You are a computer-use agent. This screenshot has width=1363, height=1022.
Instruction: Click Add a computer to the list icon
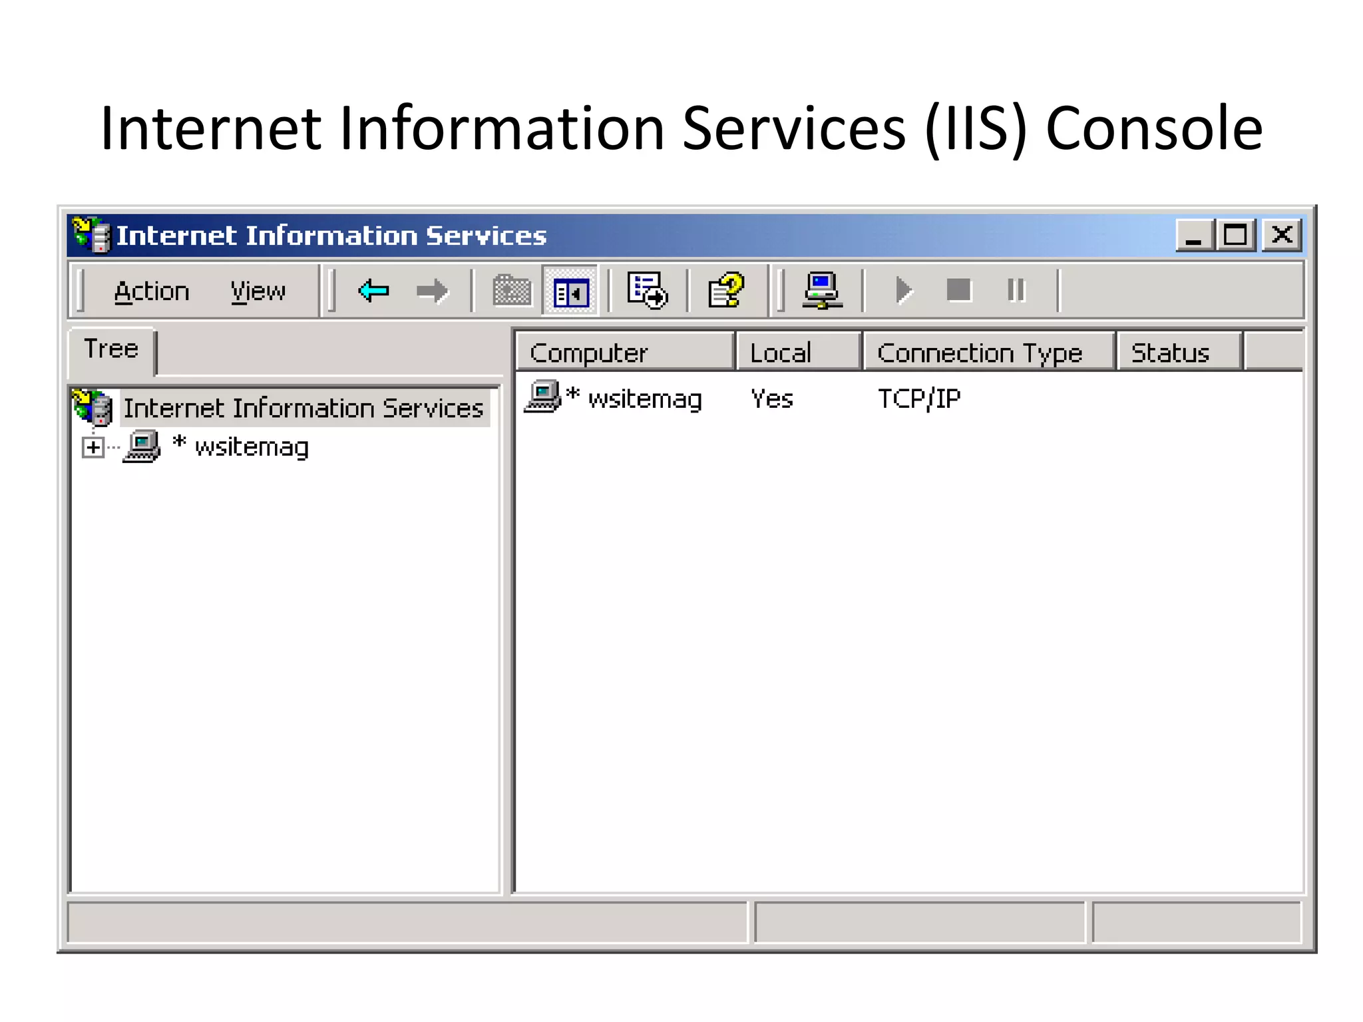coord(822,291)
